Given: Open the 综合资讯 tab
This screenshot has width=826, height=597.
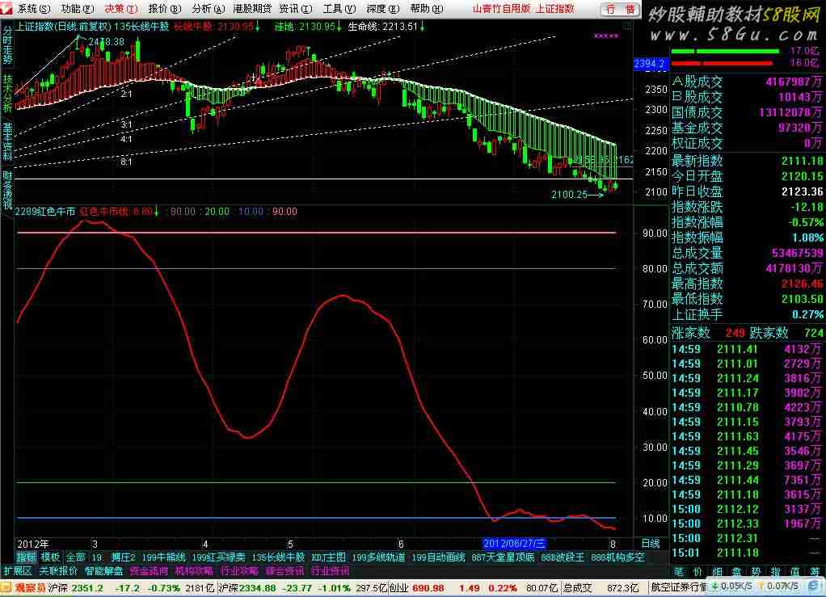Looking at the screenshot, I should [x=284, y=571].
